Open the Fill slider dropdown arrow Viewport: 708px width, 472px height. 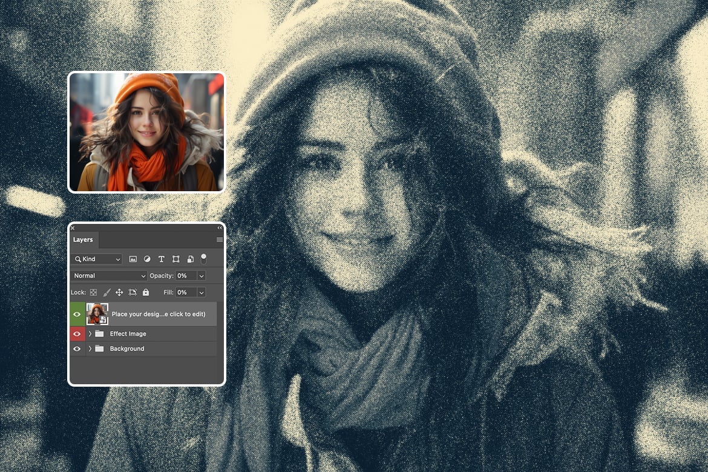click(x=202, y=292)
